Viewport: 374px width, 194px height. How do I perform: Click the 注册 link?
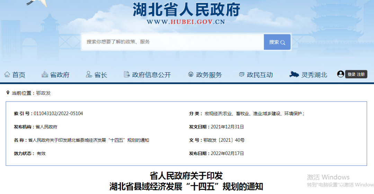[361, 74]
